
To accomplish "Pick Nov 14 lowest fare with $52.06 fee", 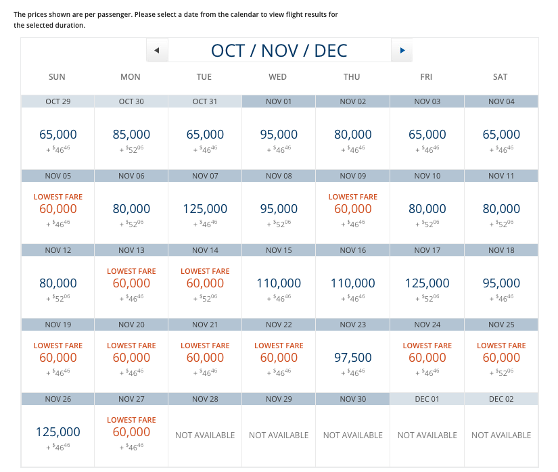I will (205, 283).
